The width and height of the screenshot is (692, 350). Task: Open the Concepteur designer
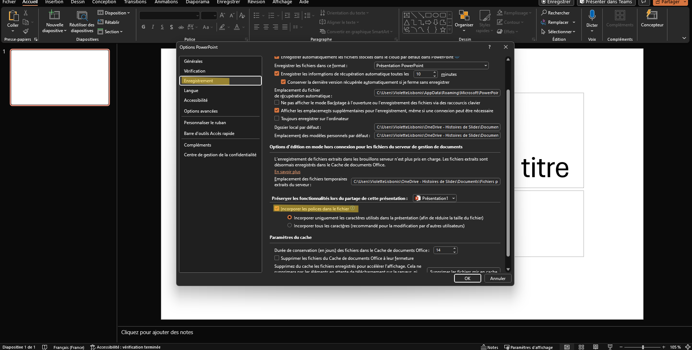(652, 19)
